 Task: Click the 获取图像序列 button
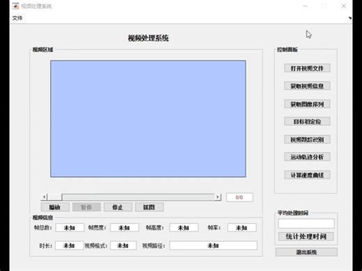(x=307, y=104)
